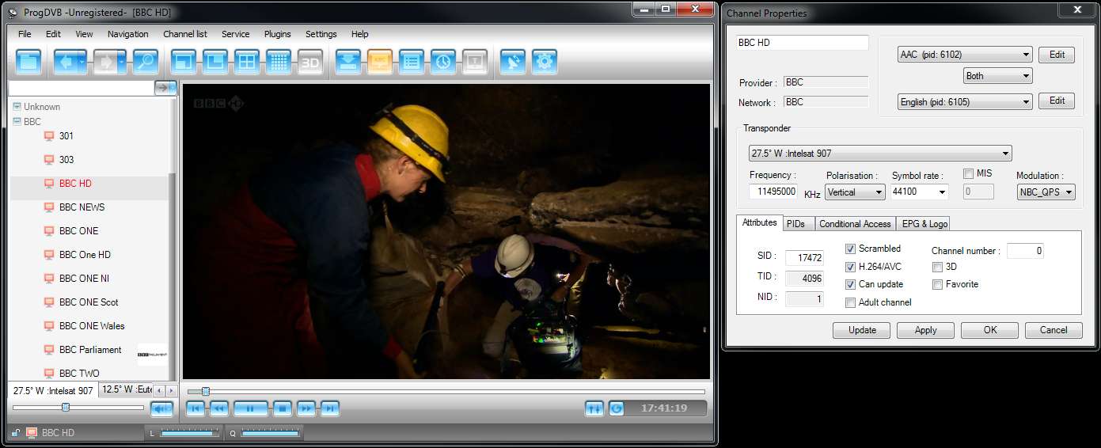
Task: Open the settings gear icon in toolbar
Action: [x=545, y=62]
